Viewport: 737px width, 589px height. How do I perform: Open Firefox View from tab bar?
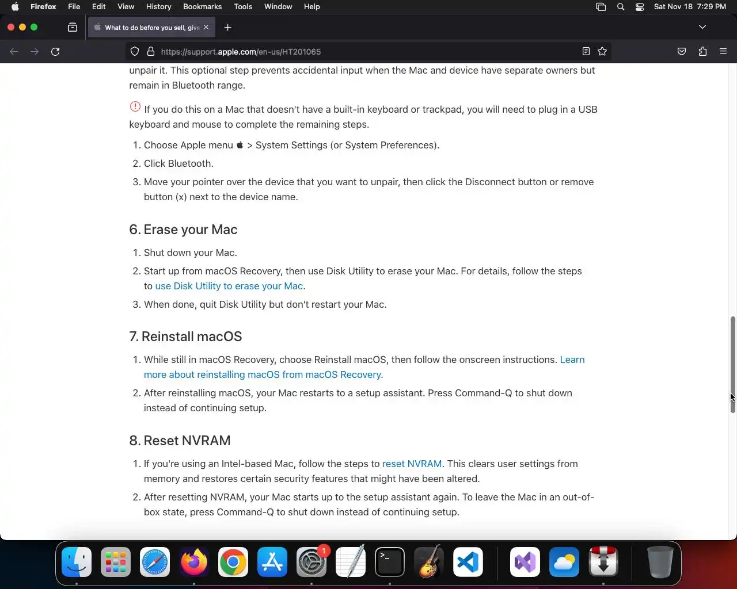[x=73, y=27]
